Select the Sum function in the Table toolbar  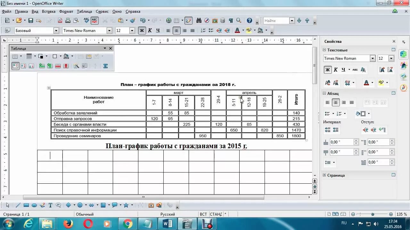pyautogui.click(x=106, y=66)
